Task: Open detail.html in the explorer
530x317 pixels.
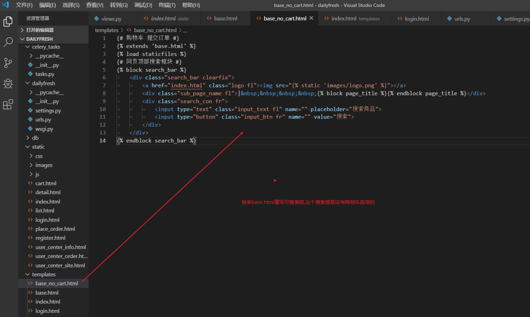Action: point(53,193)
